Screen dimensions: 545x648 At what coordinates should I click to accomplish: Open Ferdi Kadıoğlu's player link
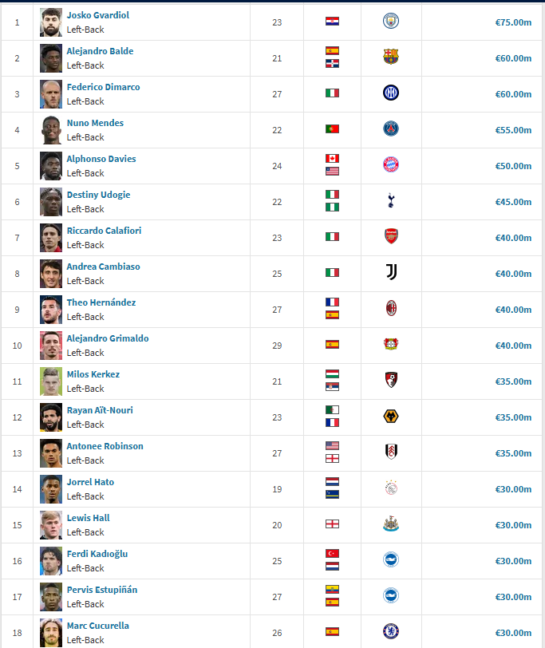click(x=97, y=554)
